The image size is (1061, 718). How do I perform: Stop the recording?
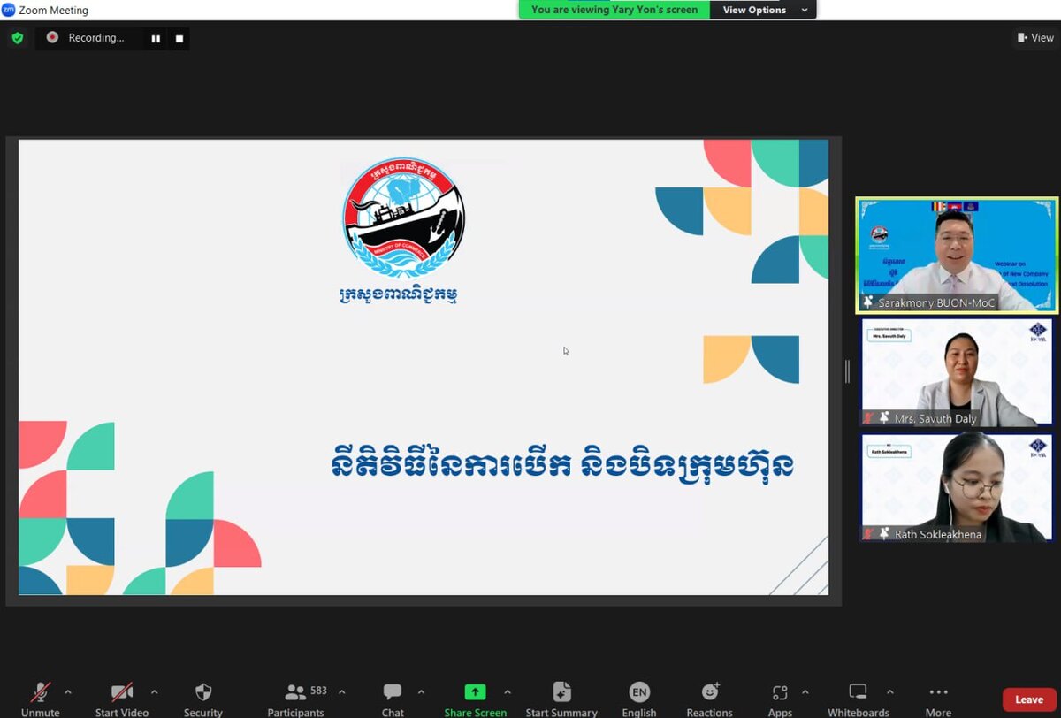click(x=179, y=38)
